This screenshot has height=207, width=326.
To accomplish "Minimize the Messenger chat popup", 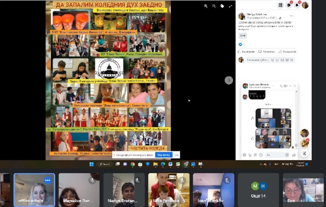I will click(290, 86).
